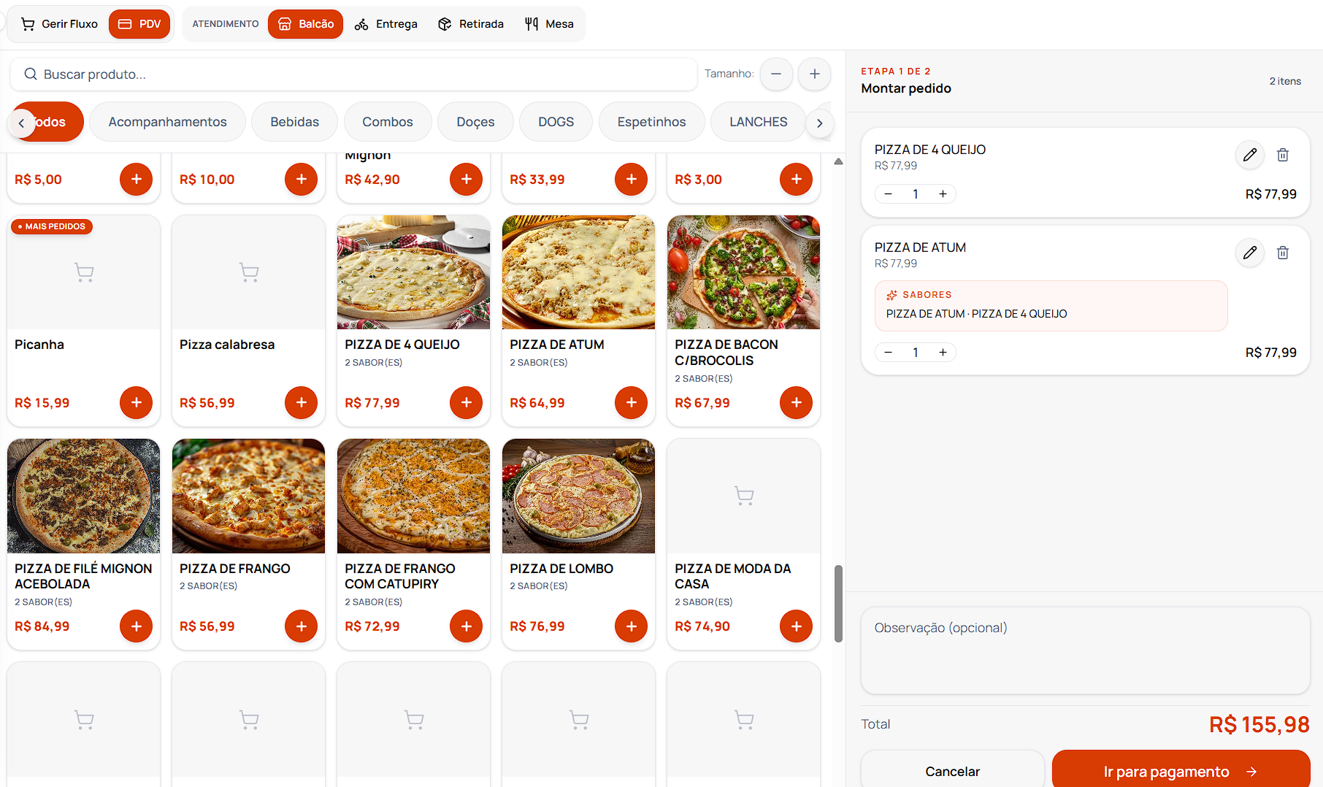Viewport: 1323px width, 787px height.
Task: Choose Mesa service type
Action: [549, 24]
